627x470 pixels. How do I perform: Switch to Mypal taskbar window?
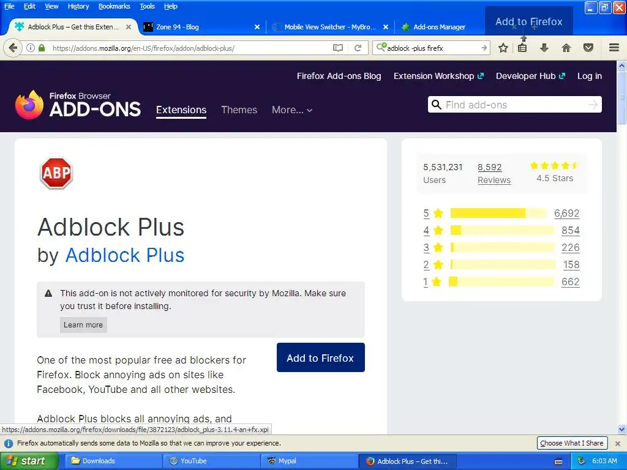(x=310, y=461)
